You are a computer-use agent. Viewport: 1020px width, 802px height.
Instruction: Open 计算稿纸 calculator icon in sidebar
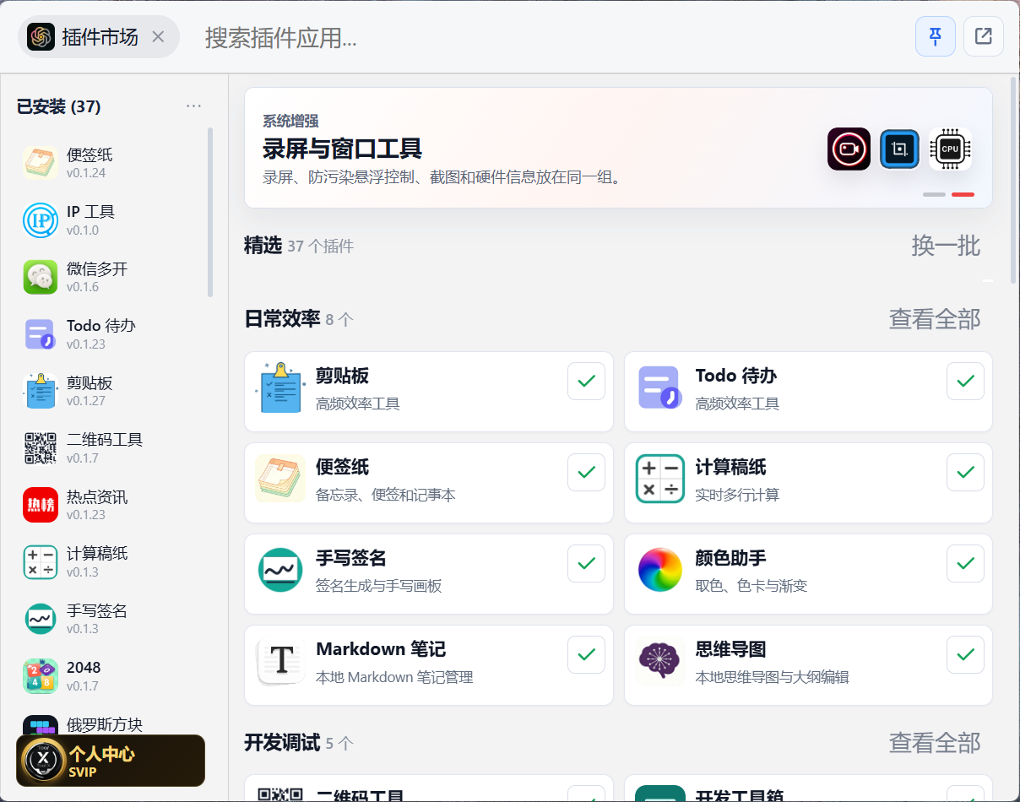pos(40,562)
